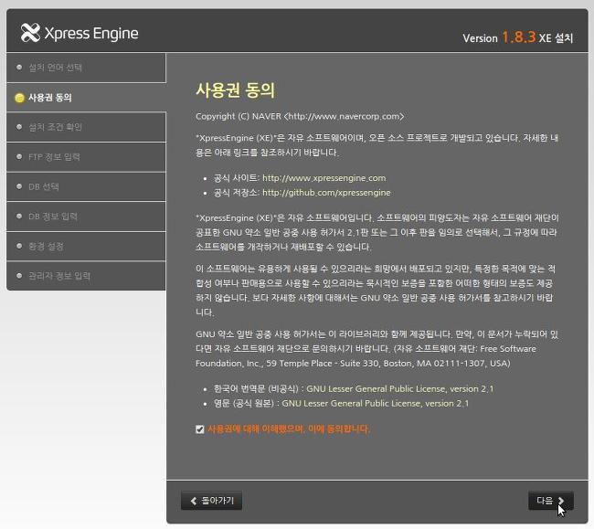
Task: Select the DB 정보 입력 step
Action: (x=86, y=217)
